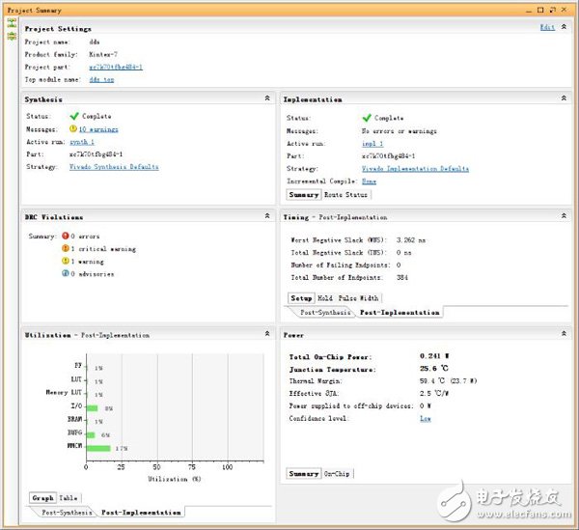This screenshot has height=530, width=579.
Task: Show the On-Chip power tab
Action: coord(337,473)
